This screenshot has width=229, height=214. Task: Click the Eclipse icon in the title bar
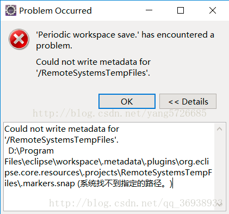tap(11, 10)
